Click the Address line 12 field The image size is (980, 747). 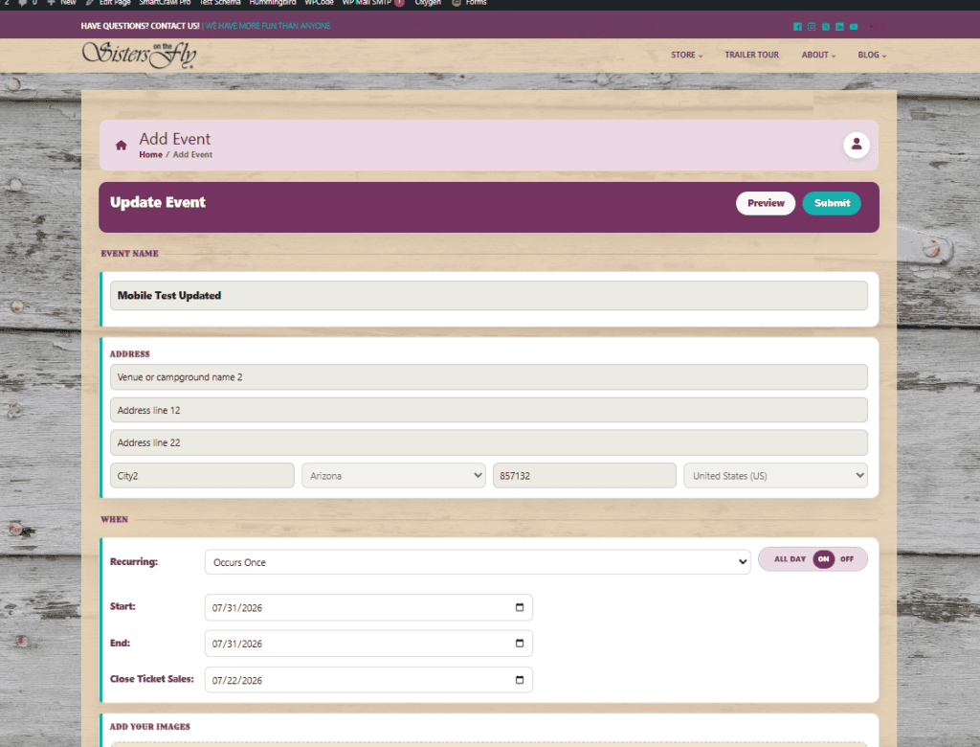[489, 410]
